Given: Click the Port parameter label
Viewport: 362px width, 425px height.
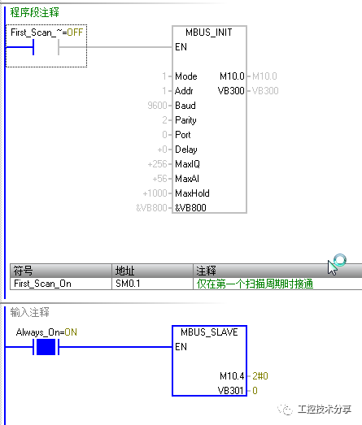Looking at the screenshot, I should (x=183, y=135).
